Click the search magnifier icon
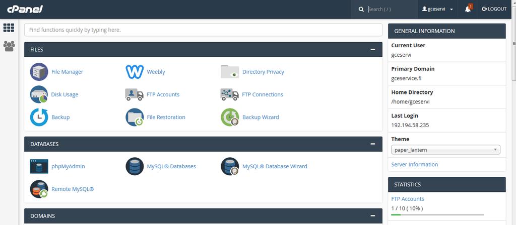Screen dimensions: 516x225 [361, 9]
